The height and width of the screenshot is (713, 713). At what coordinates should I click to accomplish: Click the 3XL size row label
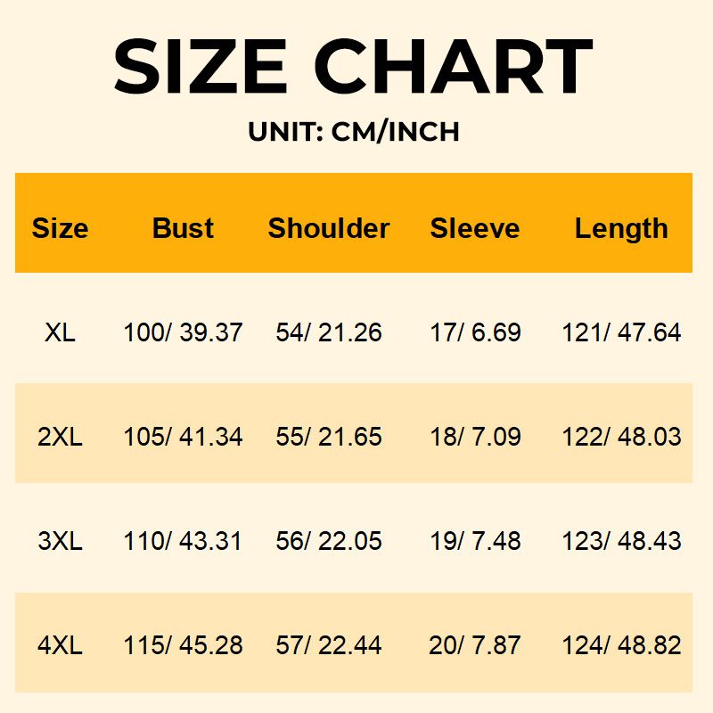click(60, 541)
